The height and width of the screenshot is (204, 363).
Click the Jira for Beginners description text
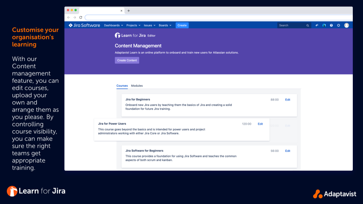(178, 107)
